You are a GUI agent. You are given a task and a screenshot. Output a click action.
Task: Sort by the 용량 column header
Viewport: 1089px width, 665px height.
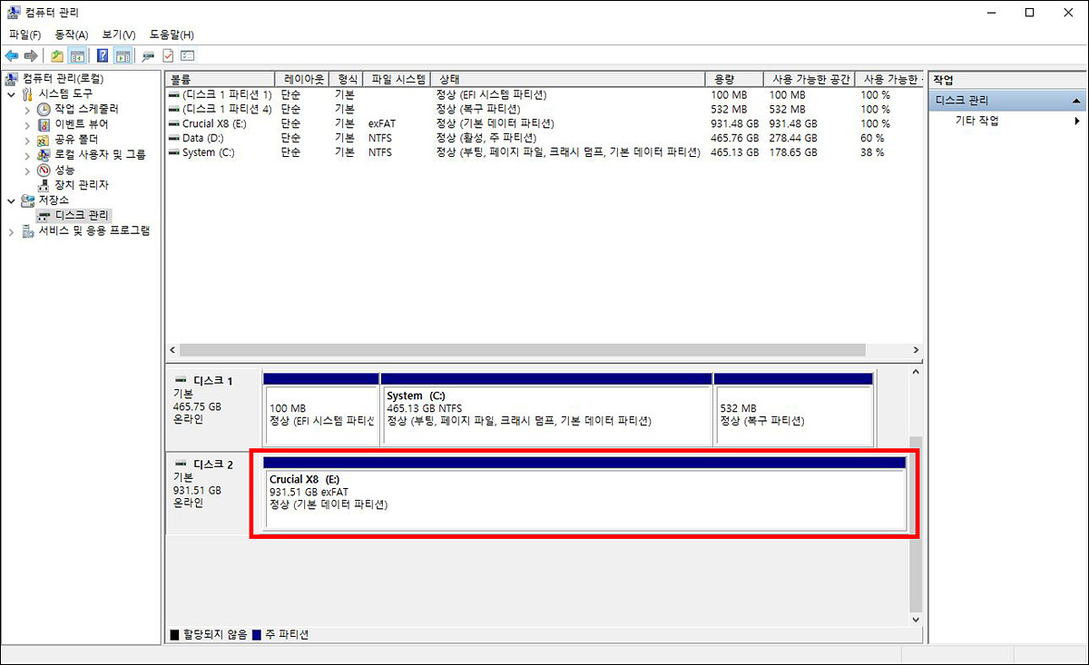pos(735,80)
